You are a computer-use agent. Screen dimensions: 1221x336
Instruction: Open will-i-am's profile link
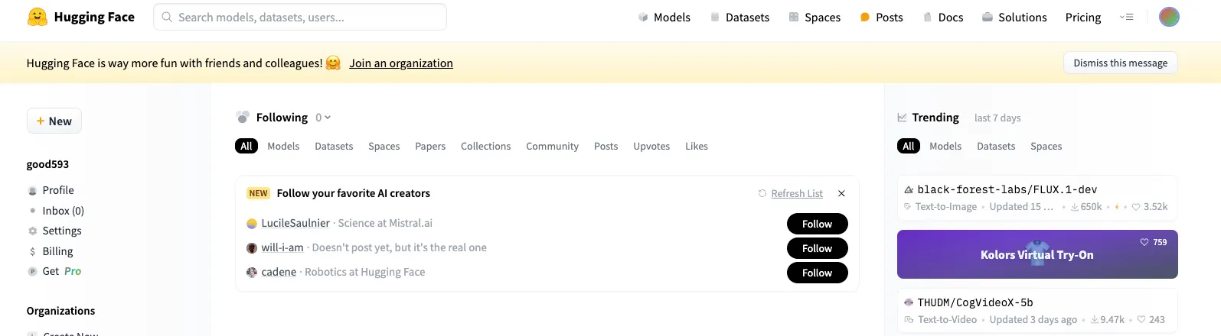pyautogui.click(x=282, y=247)
